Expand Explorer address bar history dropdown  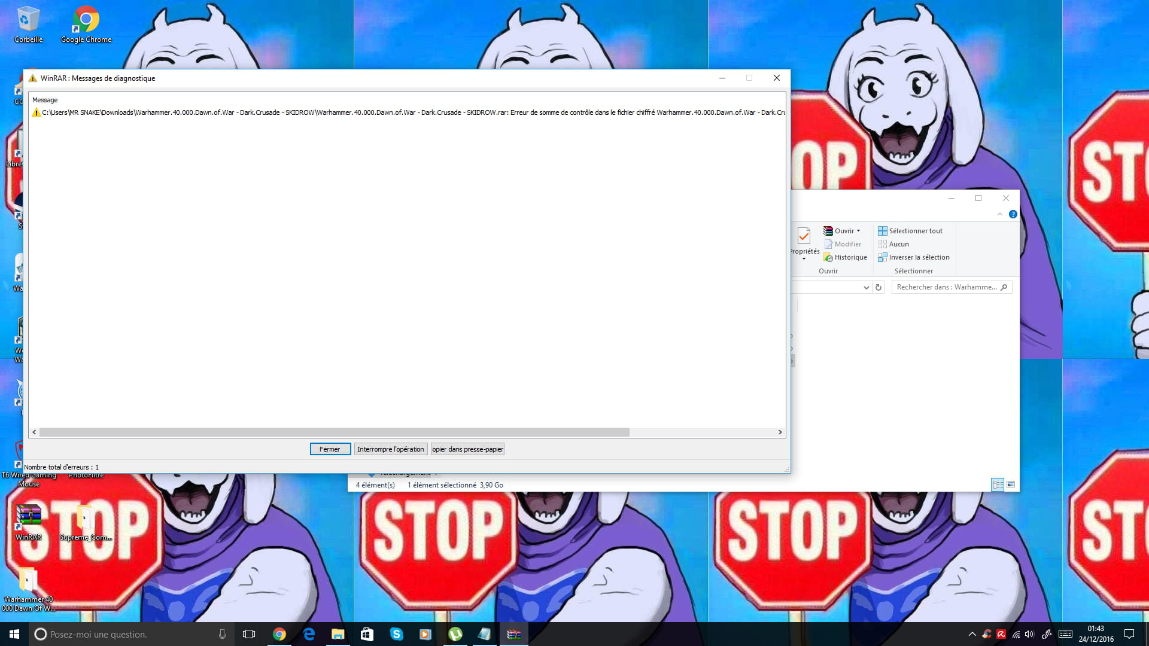click(x=866, y=288)
